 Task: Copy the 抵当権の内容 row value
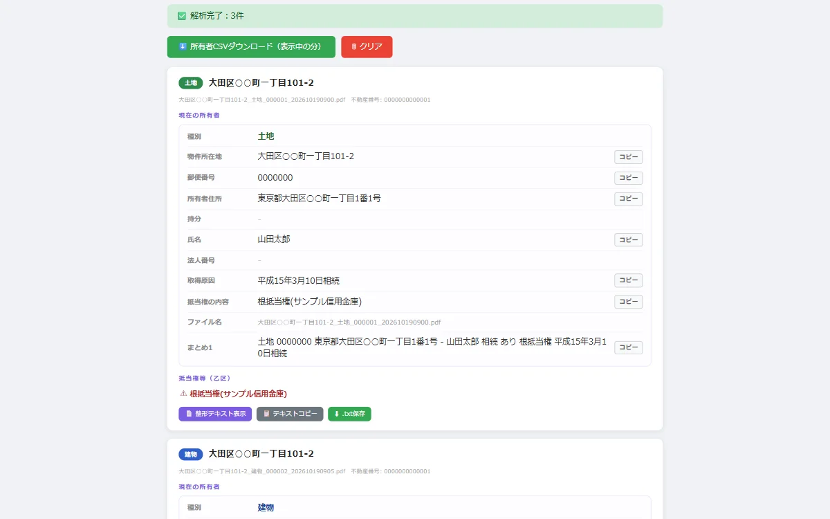point(628,302)
